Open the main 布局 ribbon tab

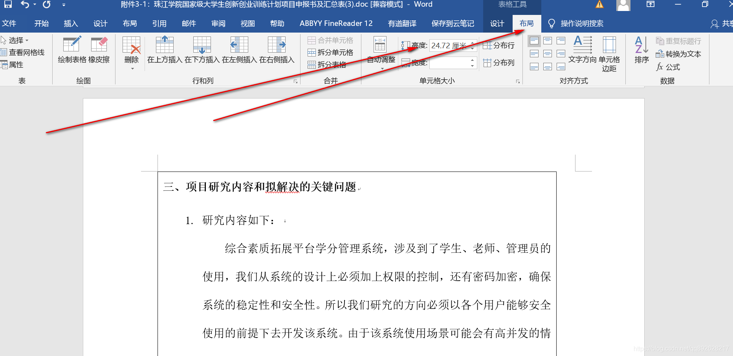click(x=130, y=24)
